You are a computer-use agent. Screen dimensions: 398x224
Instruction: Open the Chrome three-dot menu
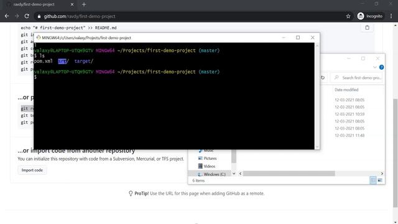(391, 16)
